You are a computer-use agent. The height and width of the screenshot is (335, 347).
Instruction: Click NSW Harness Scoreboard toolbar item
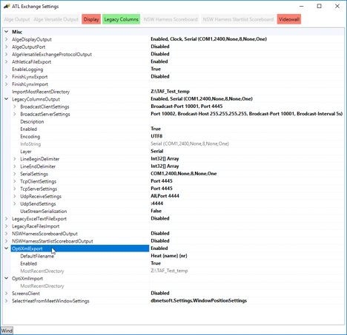point(171,19)
